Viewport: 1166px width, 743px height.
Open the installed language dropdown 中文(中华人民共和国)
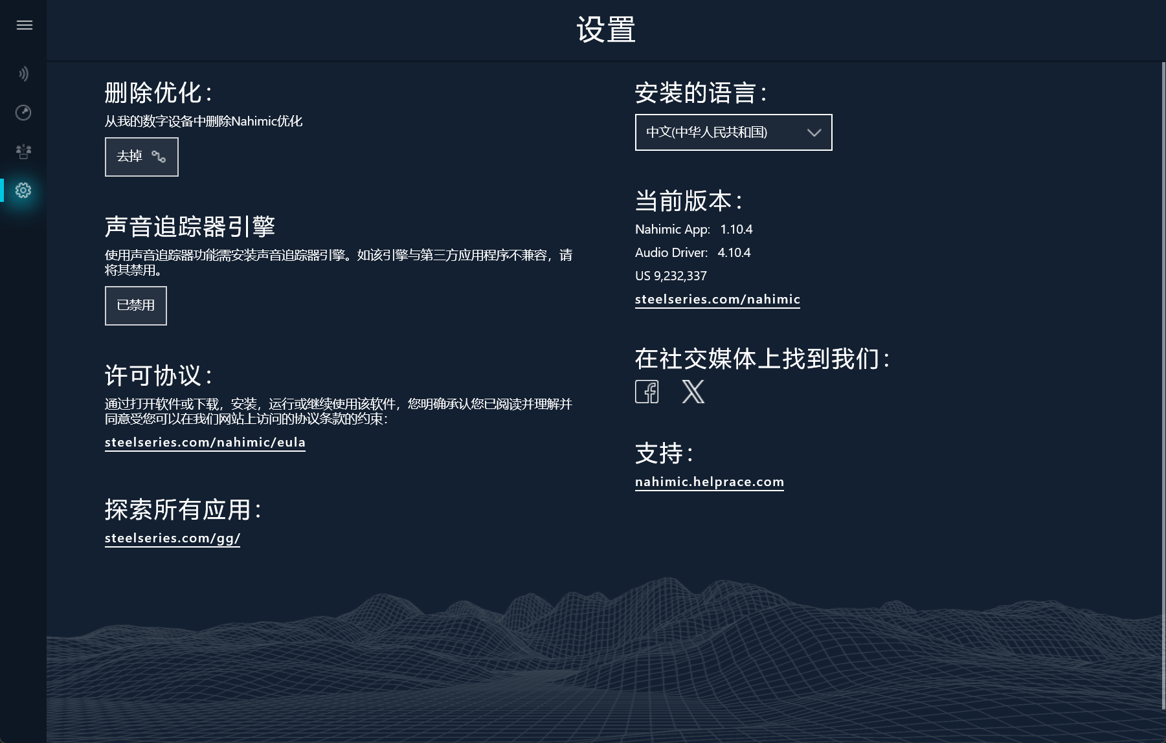[x=734, y=133]
